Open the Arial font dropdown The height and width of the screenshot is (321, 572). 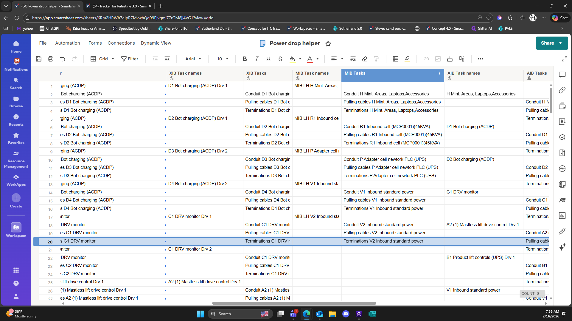[x=193, y=59]
